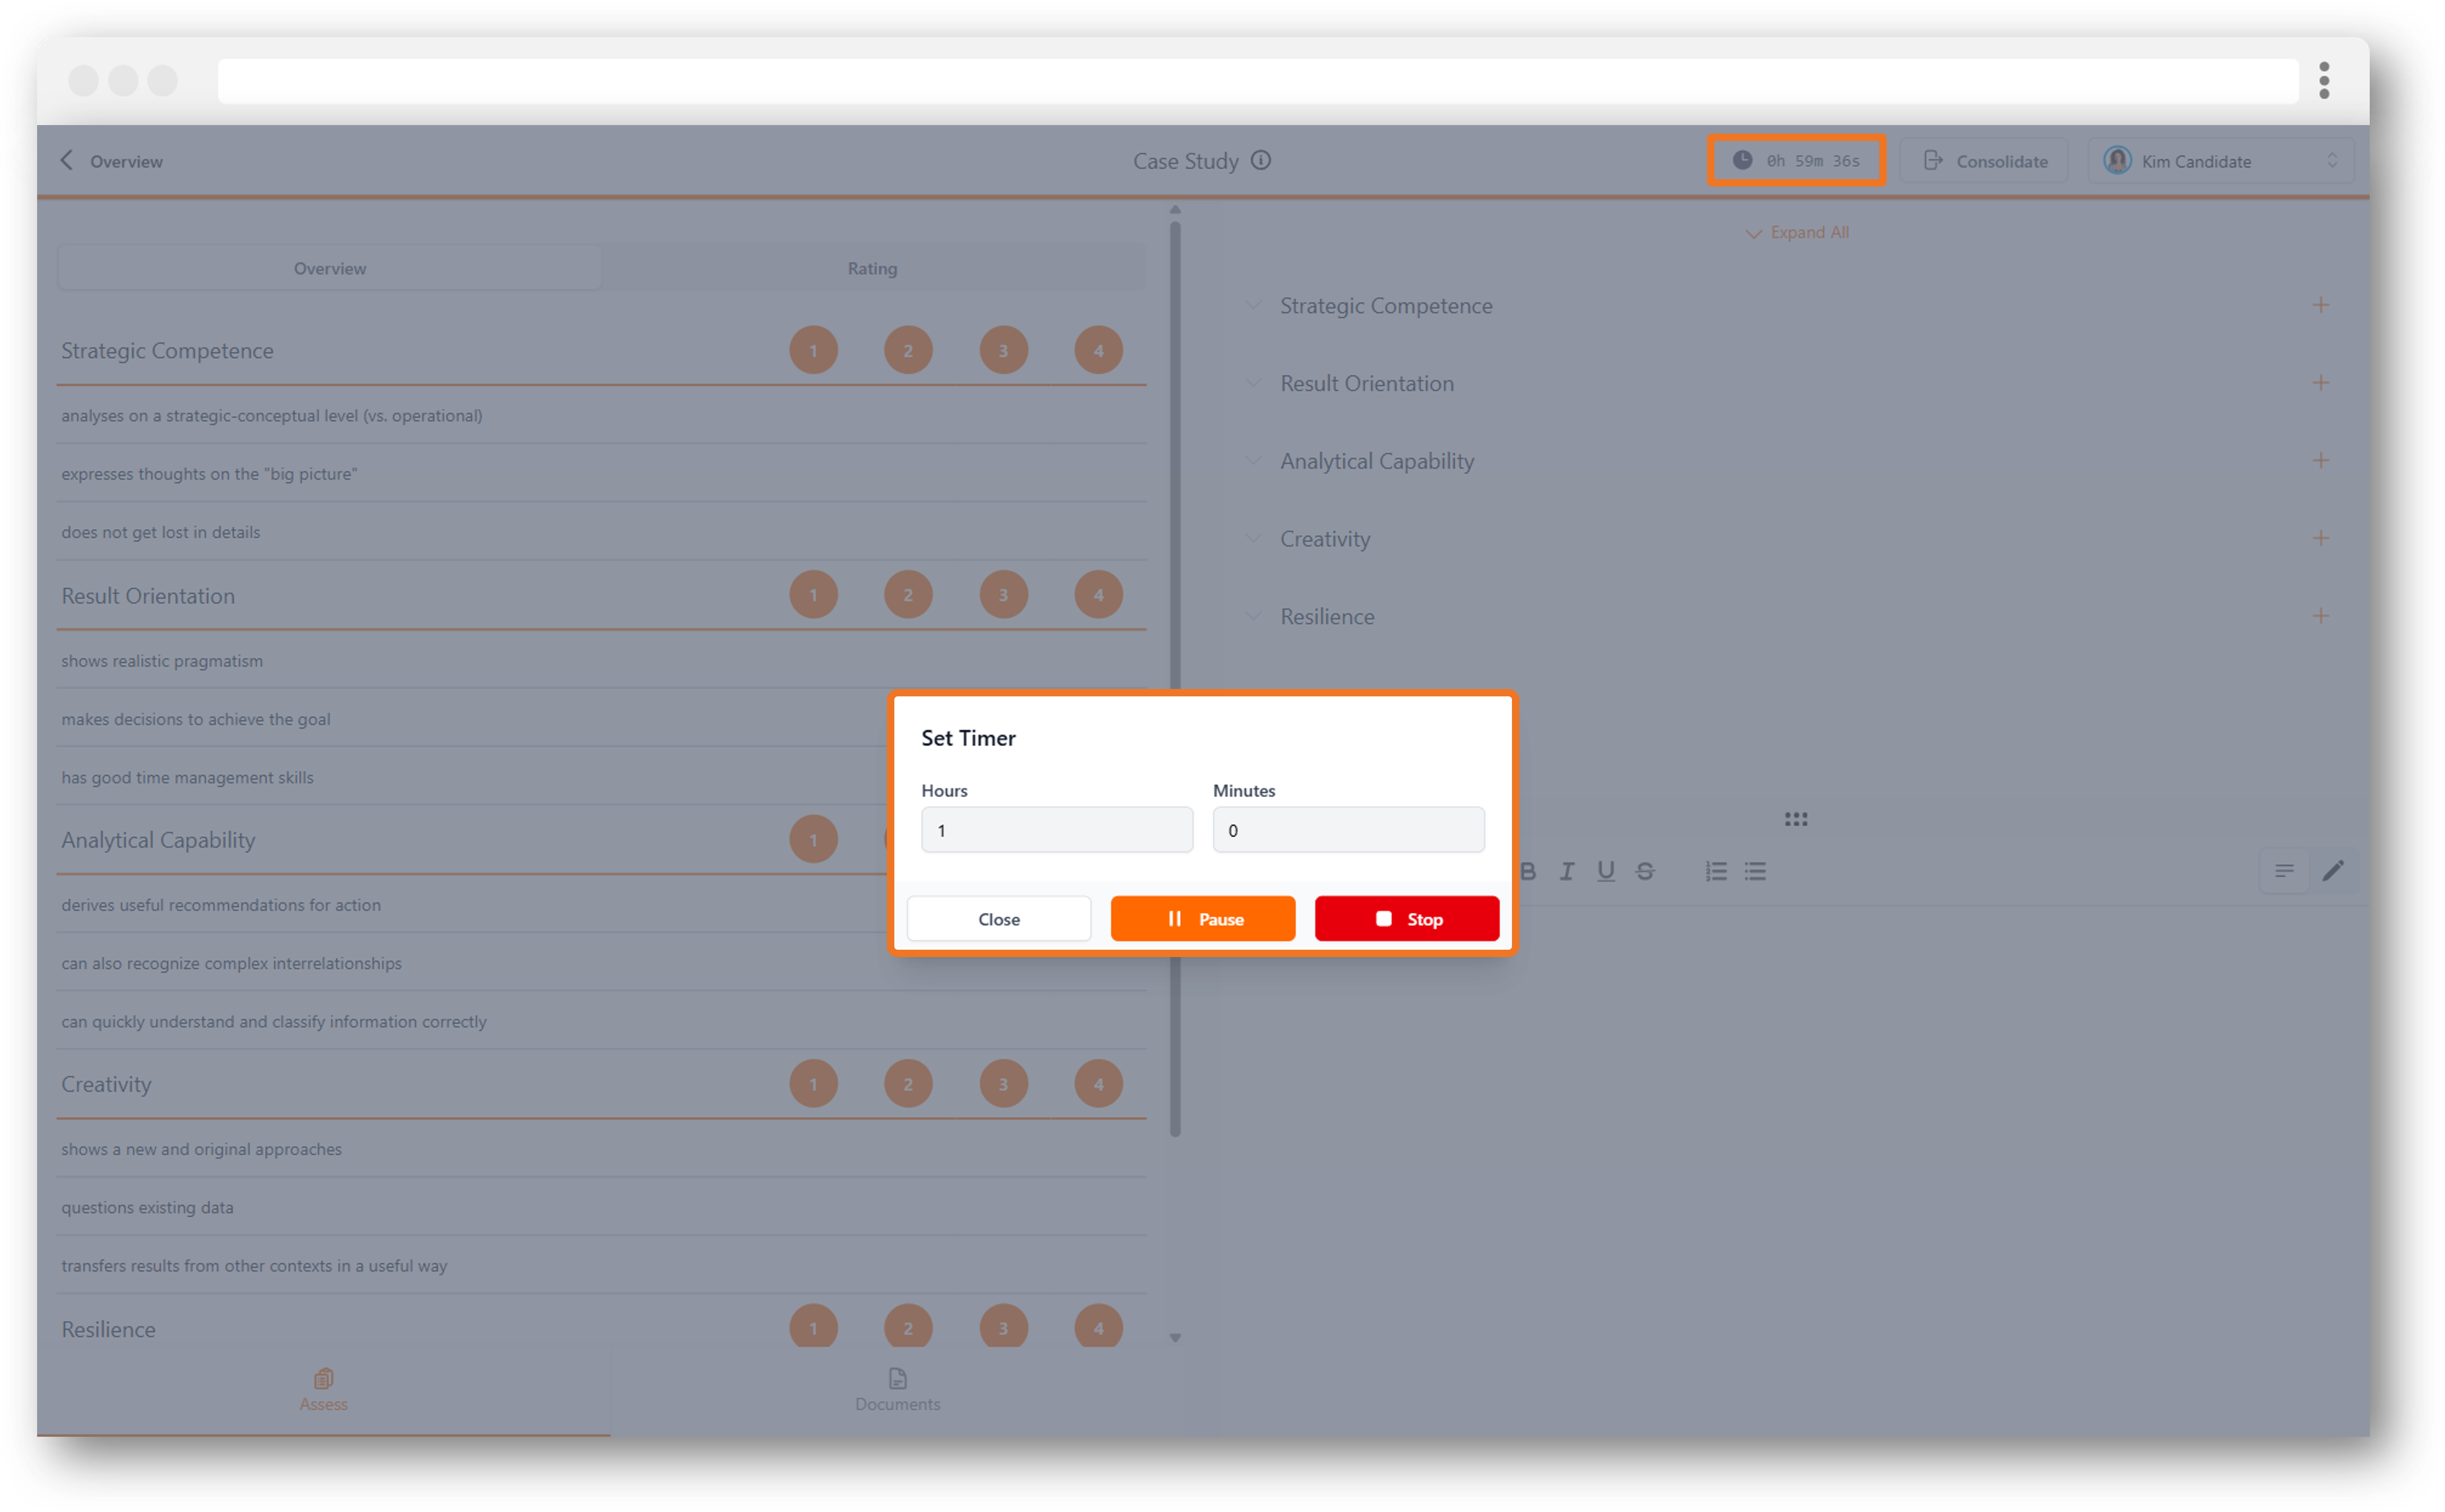Viewport: 2445px width, 1512px height.
Task: Rate Strategic Competence as 4
Action: [1098, 350]
